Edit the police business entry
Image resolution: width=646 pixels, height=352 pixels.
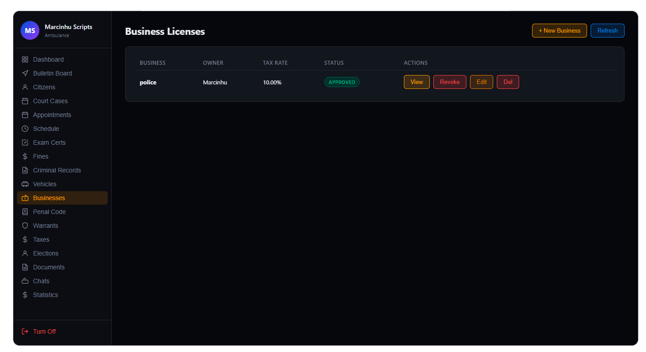pos(481,82)
